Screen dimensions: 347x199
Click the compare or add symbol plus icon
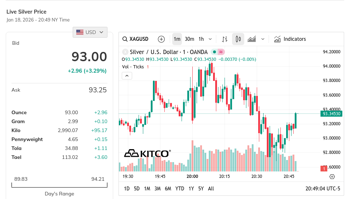162,39
